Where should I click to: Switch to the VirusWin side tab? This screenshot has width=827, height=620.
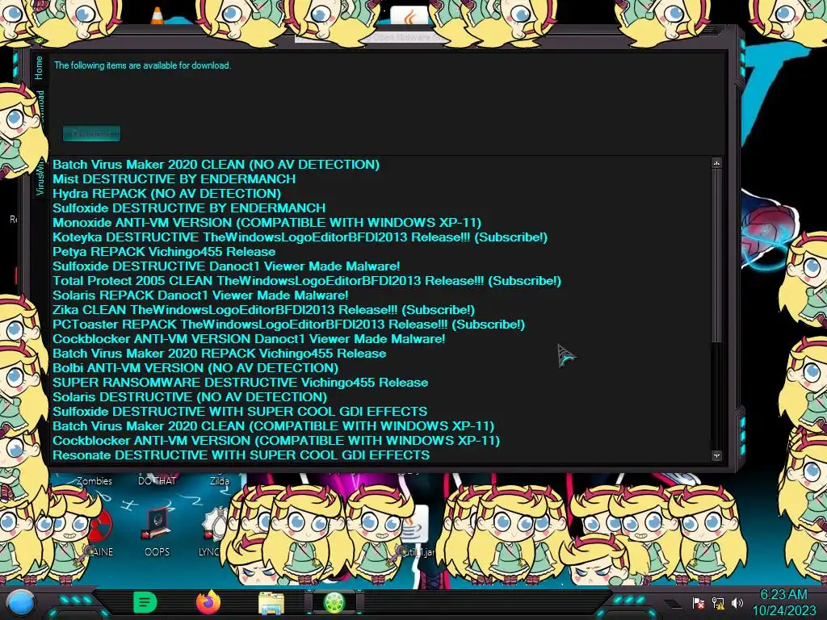pyautogui.click(x=40, y=177)
